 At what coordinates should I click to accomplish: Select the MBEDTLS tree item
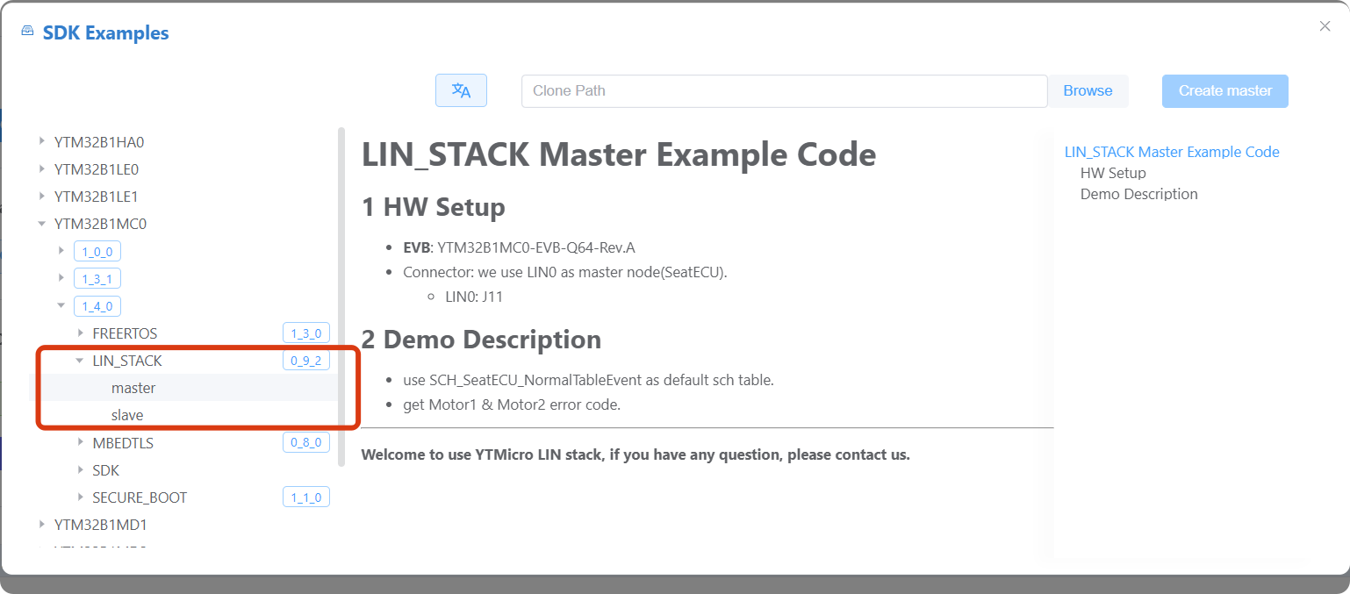(x=123, y=443)
